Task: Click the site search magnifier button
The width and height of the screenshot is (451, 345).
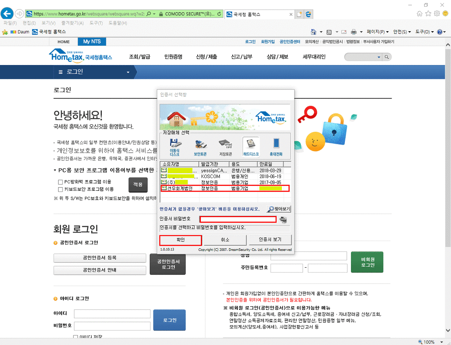Action: click(x=387, y=57)
